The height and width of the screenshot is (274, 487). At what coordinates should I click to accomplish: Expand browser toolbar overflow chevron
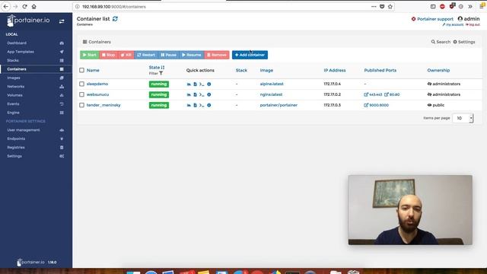(470, 7)
